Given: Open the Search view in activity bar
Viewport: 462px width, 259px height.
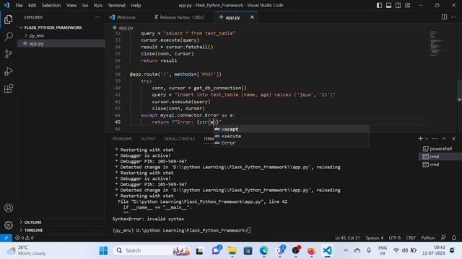Looking at the screenshot, I should [9, 37].
